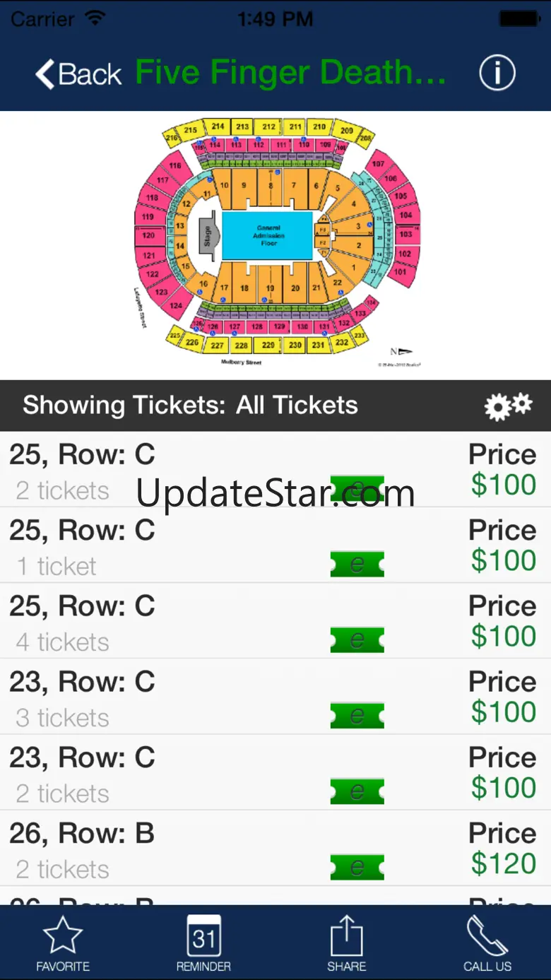The image size is (551, 980).
Task: Add event to favorites with star
Action: (x=63, y=942)
